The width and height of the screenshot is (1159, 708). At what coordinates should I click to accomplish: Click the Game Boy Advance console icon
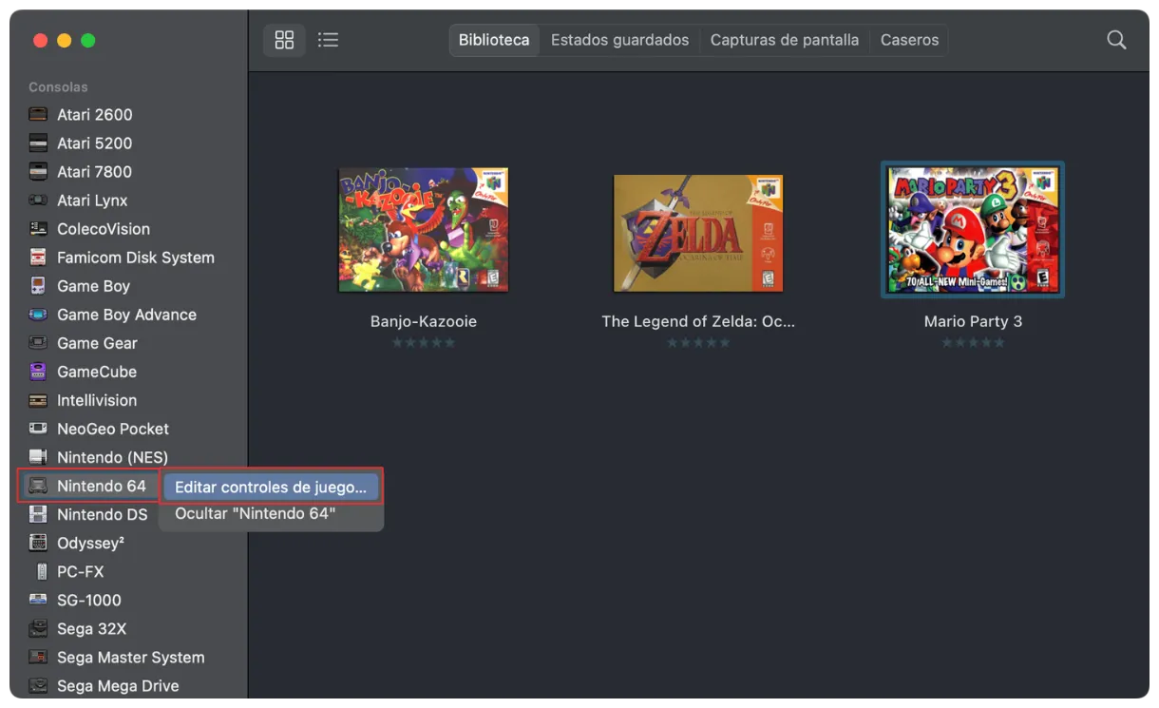tap(38, 315)
